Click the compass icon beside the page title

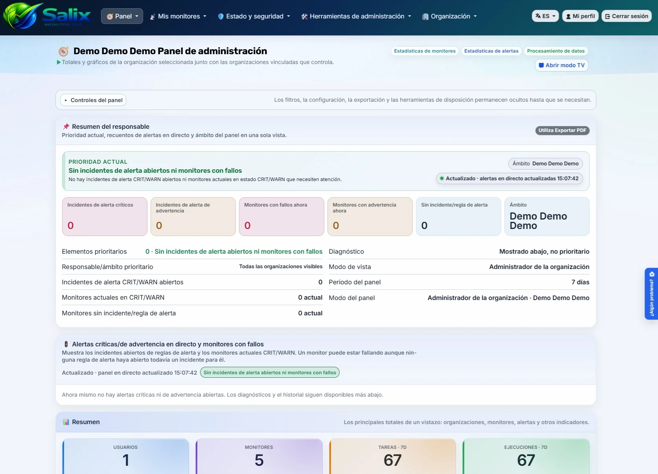pyautogui.click(x=64, y=51)
